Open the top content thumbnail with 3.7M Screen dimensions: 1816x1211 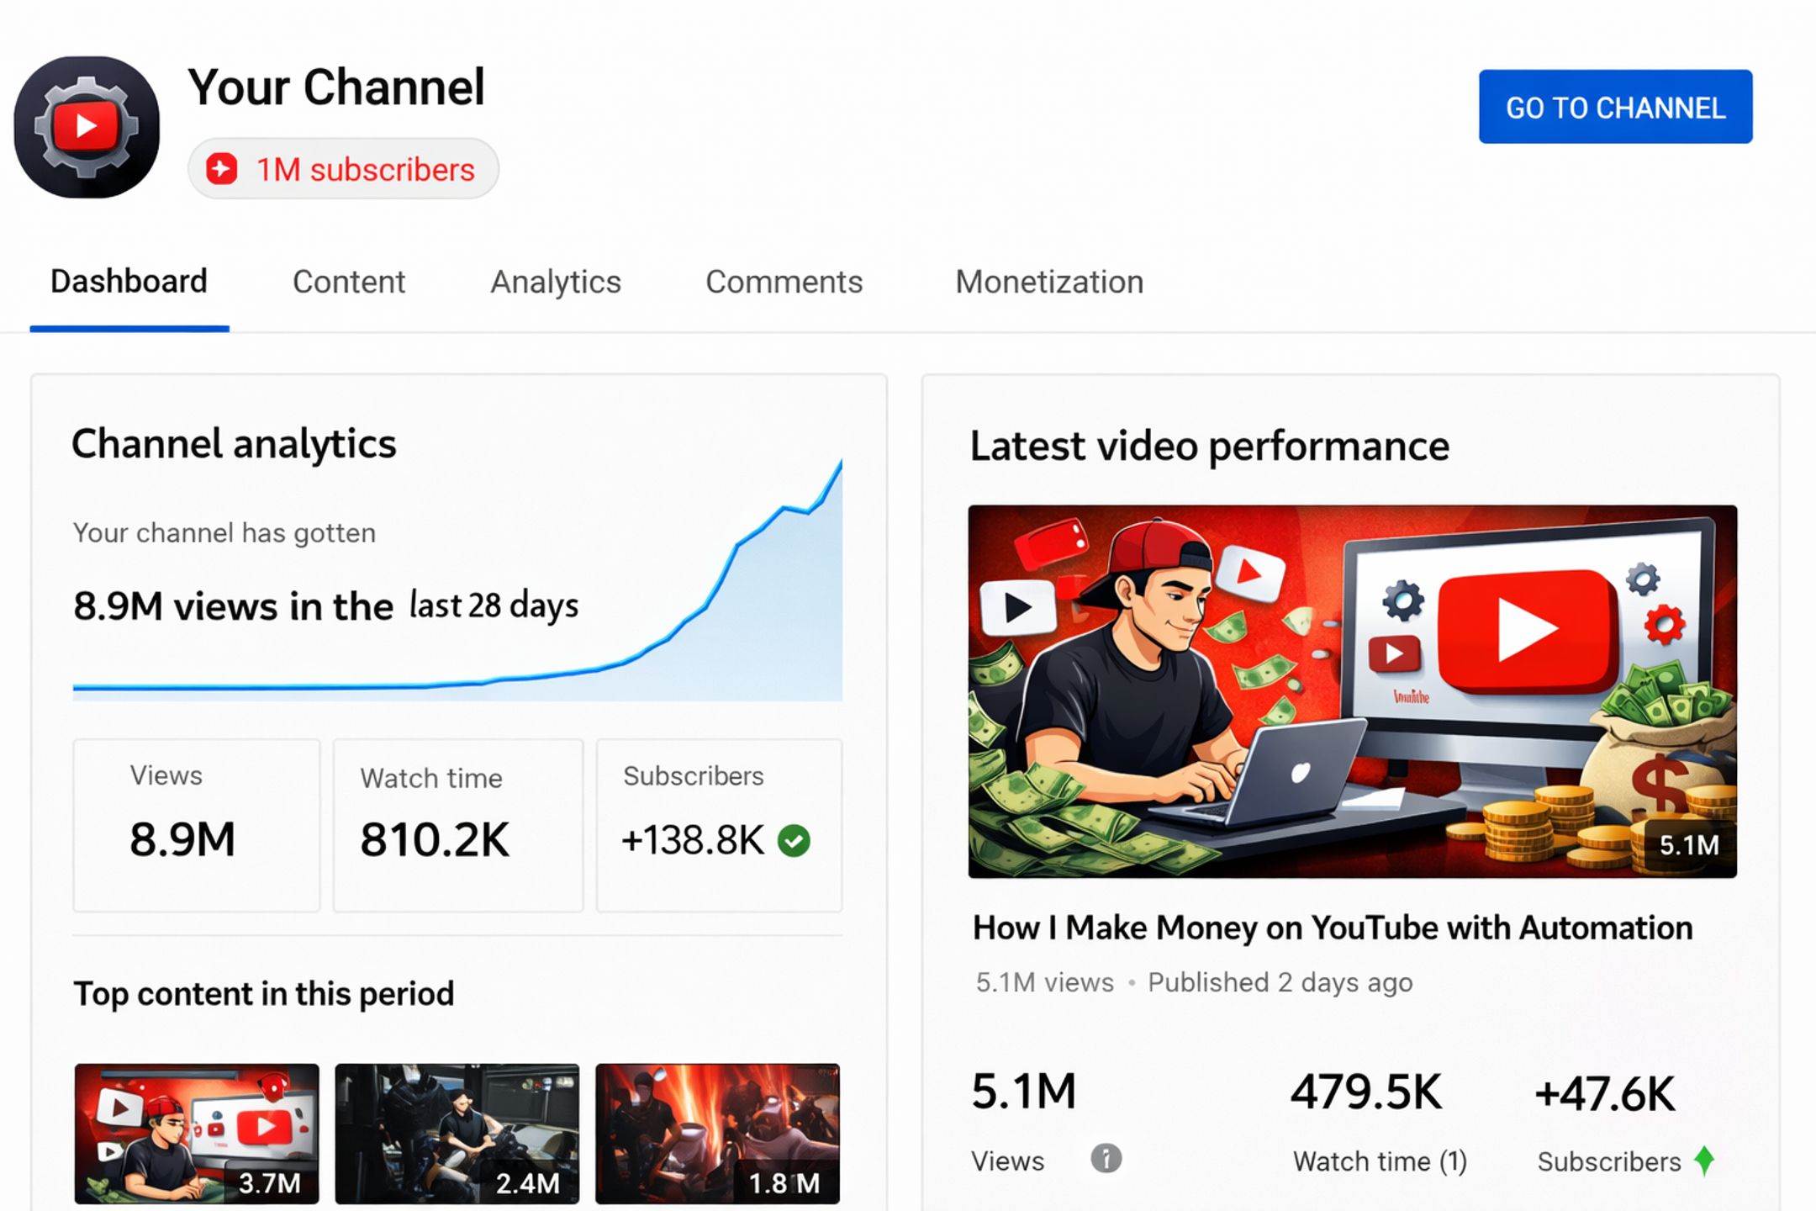197,1133
